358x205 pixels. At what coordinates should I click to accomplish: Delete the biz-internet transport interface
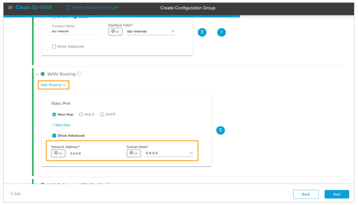pos(202,32)
